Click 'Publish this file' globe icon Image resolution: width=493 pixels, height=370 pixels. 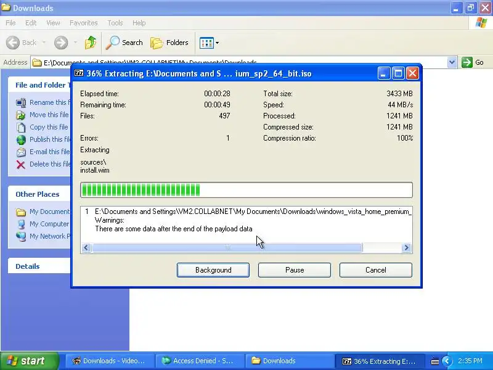tap(21, 140)
